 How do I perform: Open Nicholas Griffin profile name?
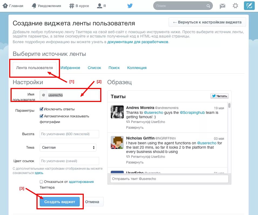[140, 138]
